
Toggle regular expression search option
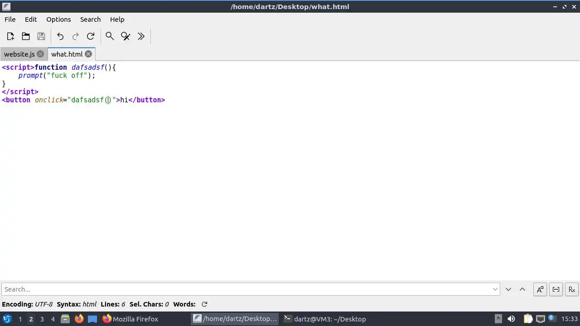572,289
